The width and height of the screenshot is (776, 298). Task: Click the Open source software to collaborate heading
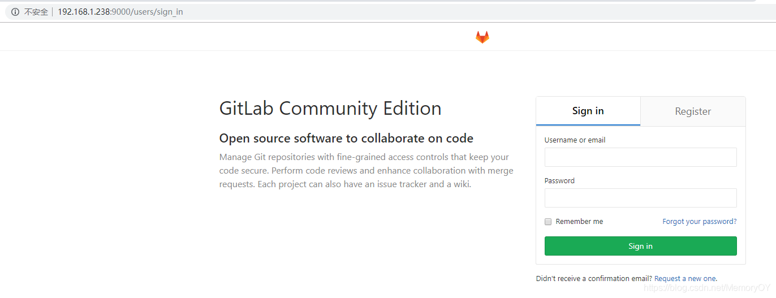pyautogui.click(x=346, y=139)
